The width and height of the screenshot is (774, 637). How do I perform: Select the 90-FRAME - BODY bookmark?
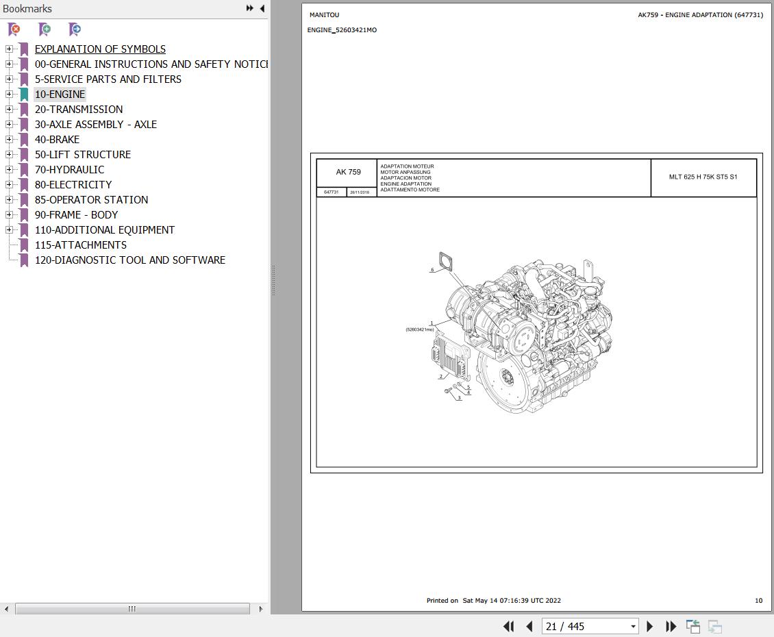[77, 215]
